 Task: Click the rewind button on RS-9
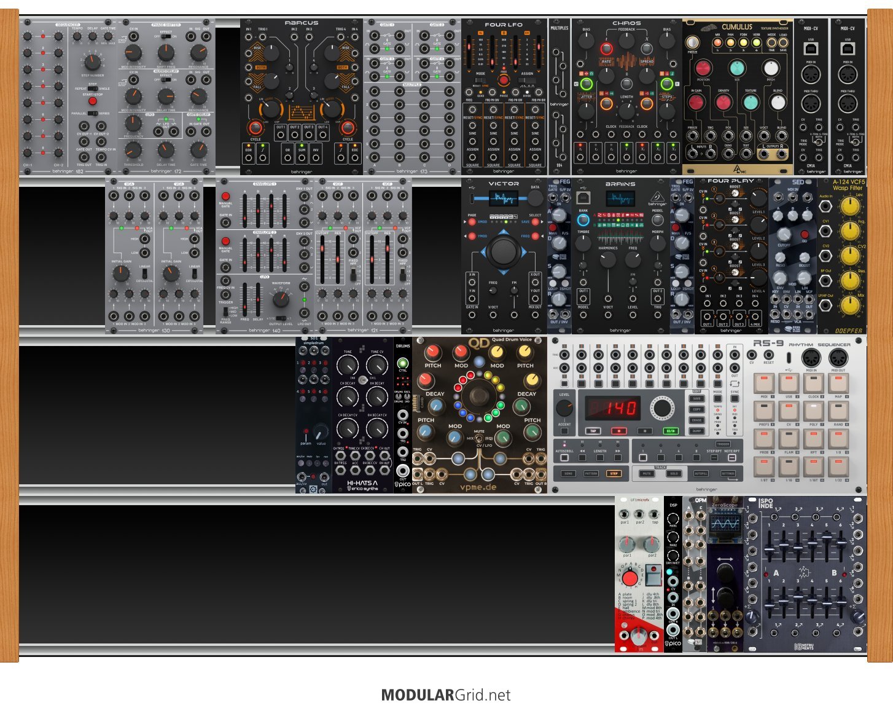coord(582,457)
